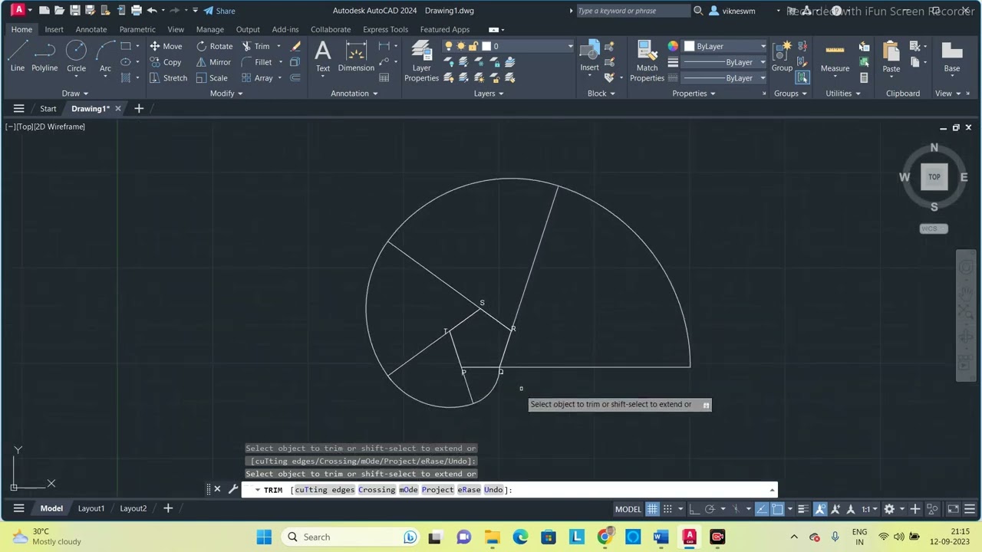Expand the Annotation panel
The width and height of the screenshot is (982, 552).
coord(354,94)
